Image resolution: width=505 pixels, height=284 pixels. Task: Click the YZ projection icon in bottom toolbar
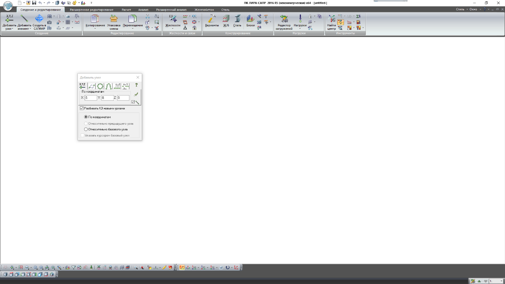(213, 268)
